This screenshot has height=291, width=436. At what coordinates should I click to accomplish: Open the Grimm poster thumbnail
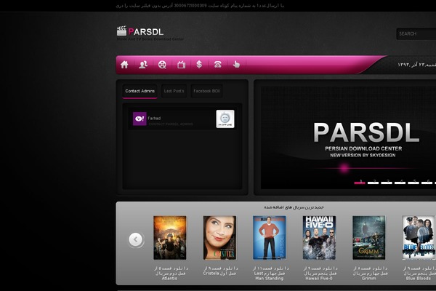point(369,238)
